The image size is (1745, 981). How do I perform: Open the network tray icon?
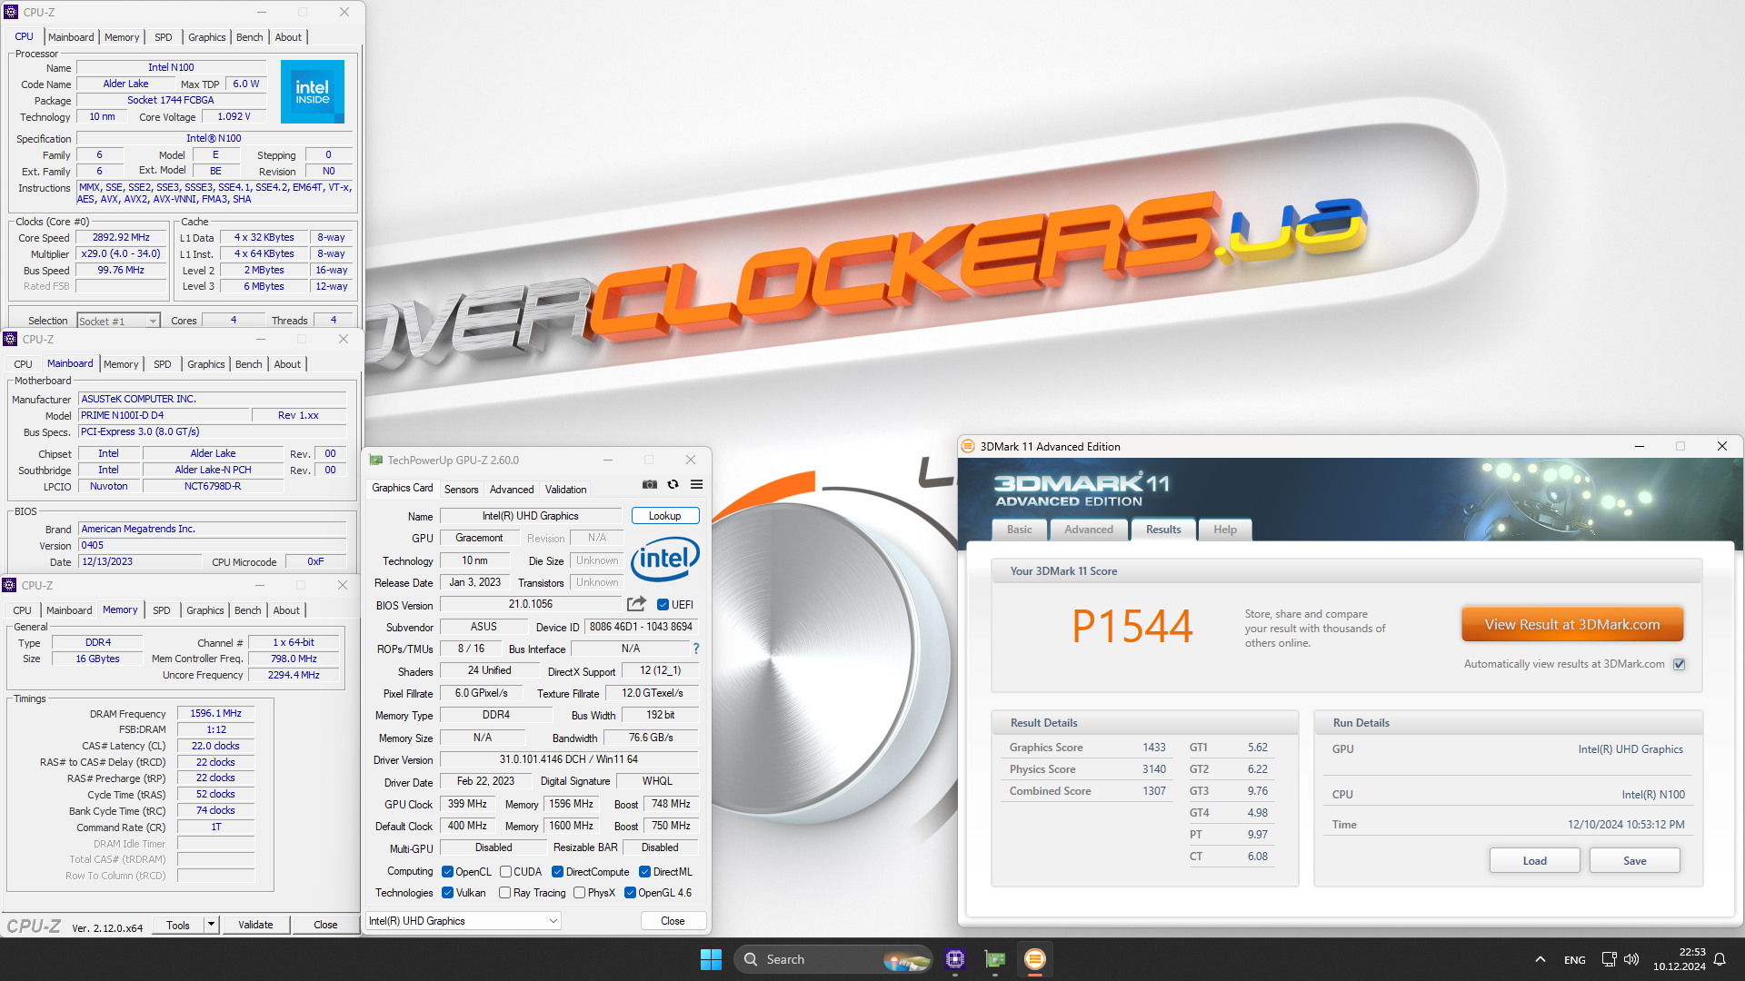pos(1609,959)
